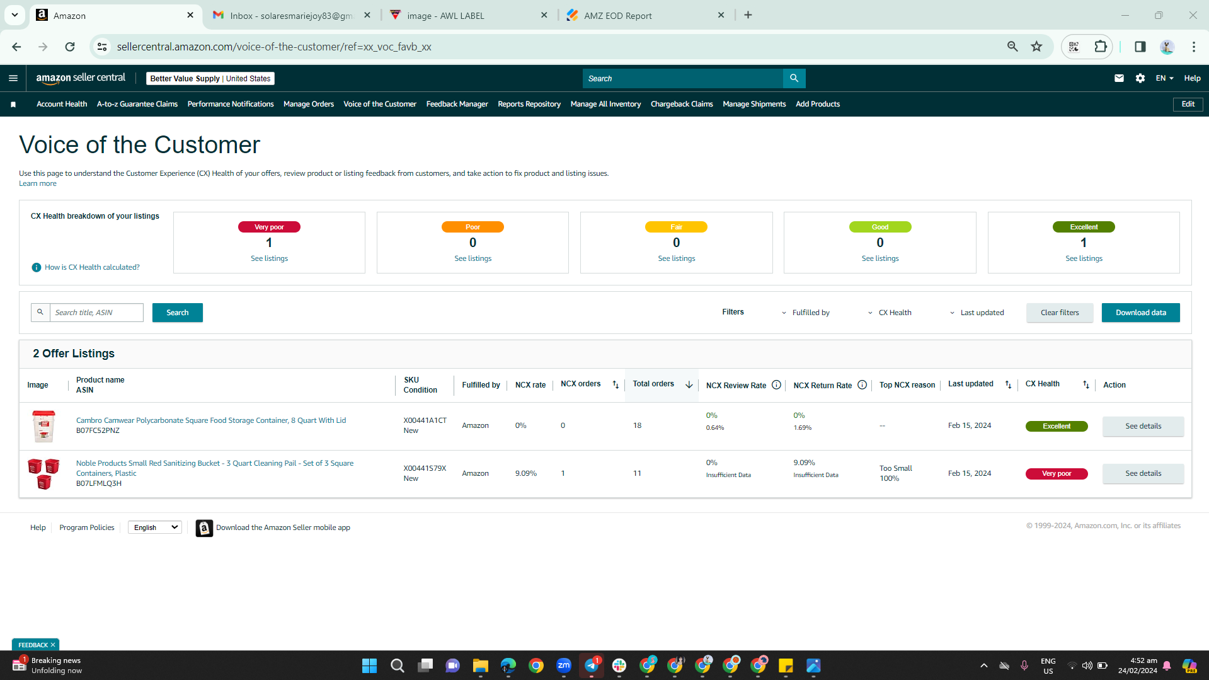See details for the Noble Products listing

tap(1143, 473)
